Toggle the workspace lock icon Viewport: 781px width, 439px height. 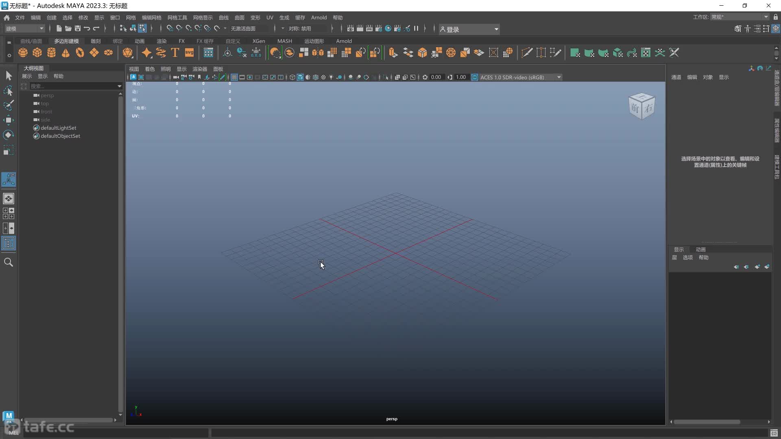(x=776, y=17)
